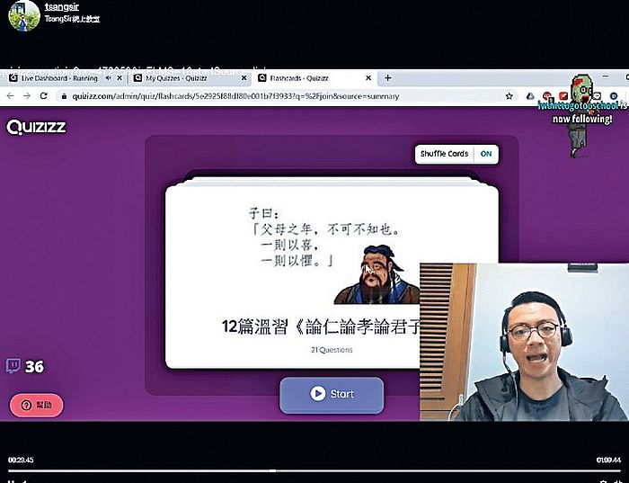The image size is (629, 483).
Task: Click the streamer webcam overlay
Action: [x=524, y=342]
